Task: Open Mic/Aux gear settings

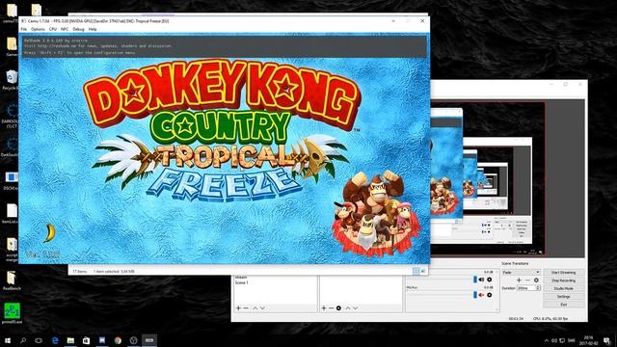Action: click(x=490, y=295)
